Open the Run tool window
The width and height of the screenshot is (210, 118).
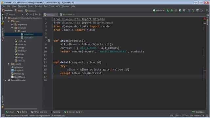10,112
